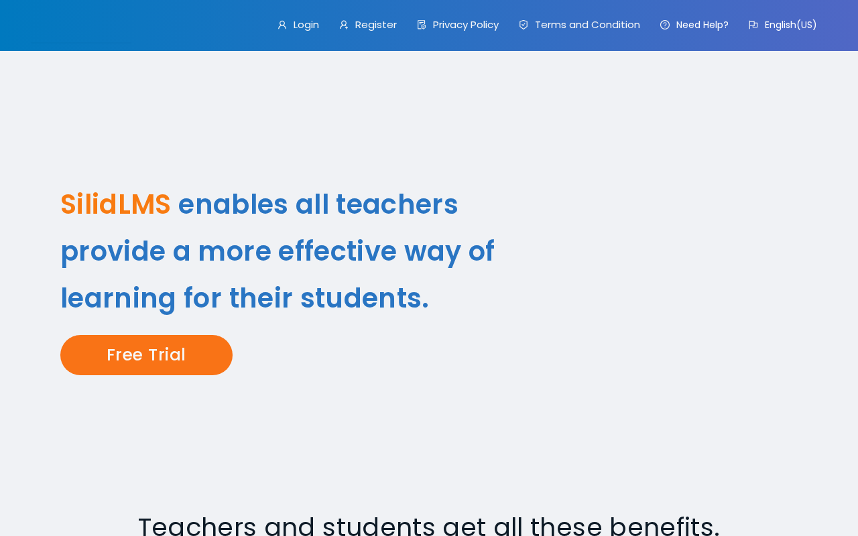This screenshot has width=858, height=536.
Task: Click the orange SilidLMS brand name
Action: (115, 204)
